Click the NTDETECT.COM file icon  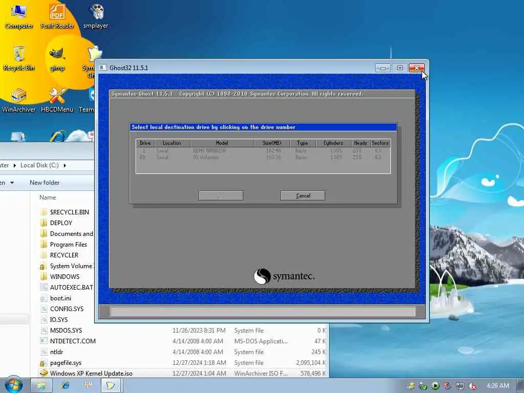tap(43, 341)
